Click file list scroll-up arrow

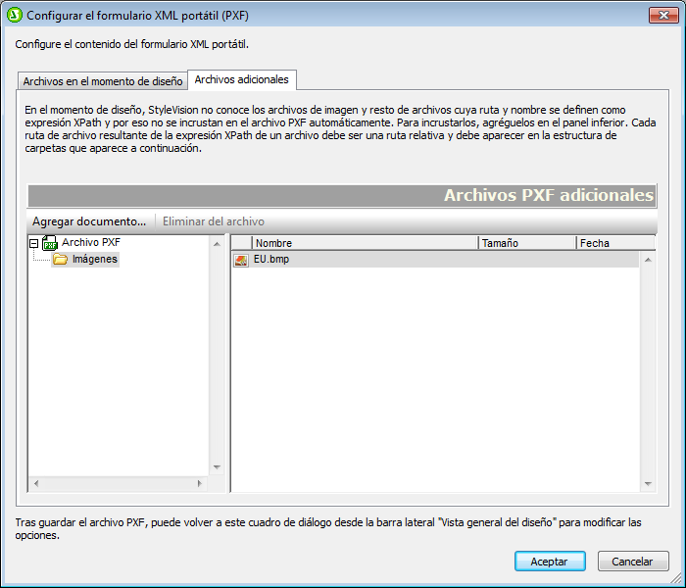648,260
